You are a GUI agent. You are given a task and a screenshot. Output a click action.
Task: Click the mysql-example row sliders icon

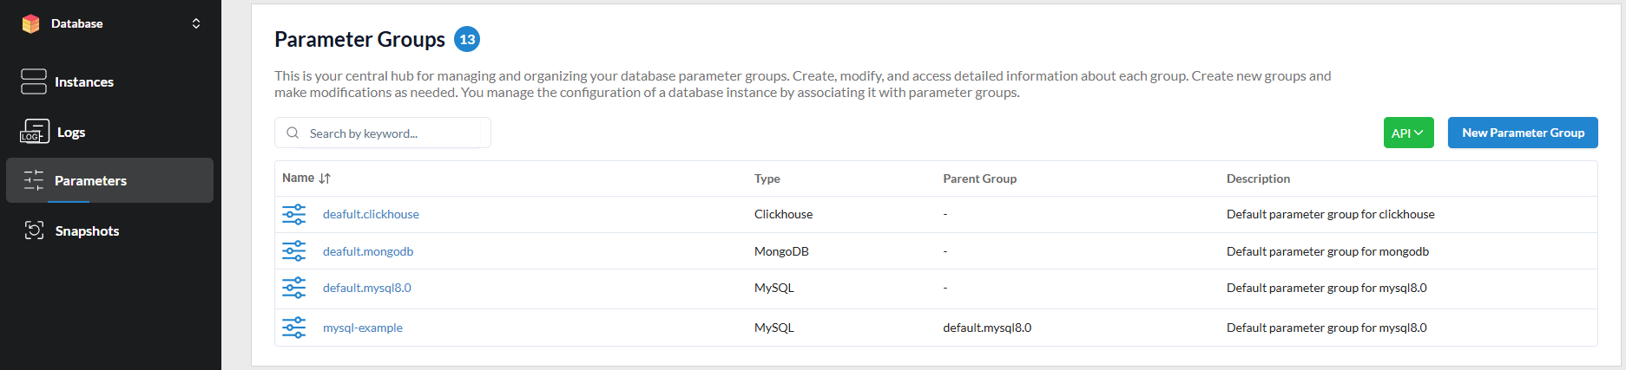coord(294,328)
